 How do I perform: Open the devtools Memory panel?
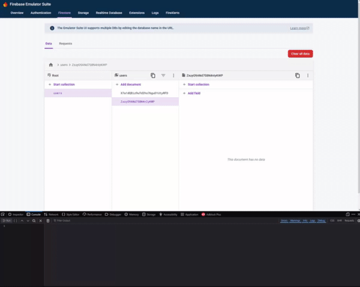(132, 214)
